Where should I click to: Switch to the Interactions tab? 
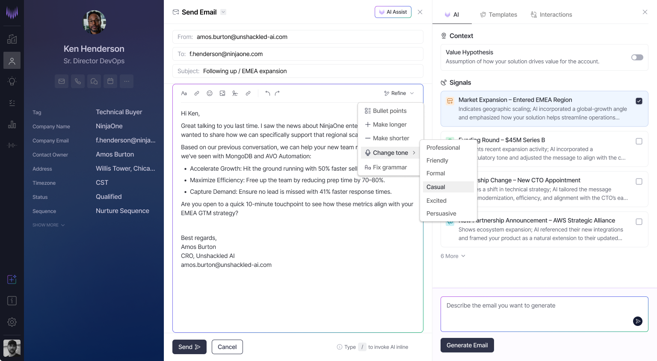551,15
